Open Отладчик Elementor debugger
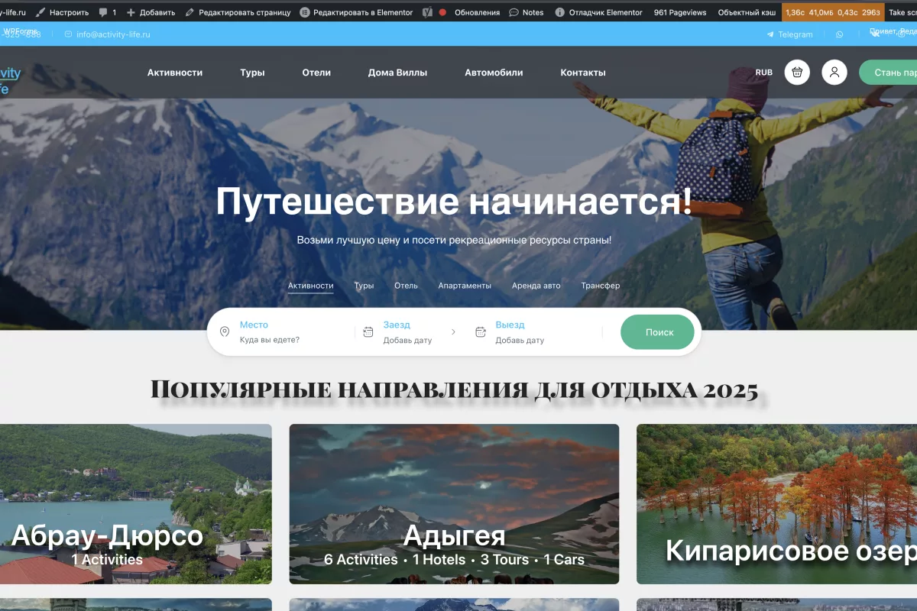Image resolution: width=917 pixels, height=611 pixels. tap(598, 12)
